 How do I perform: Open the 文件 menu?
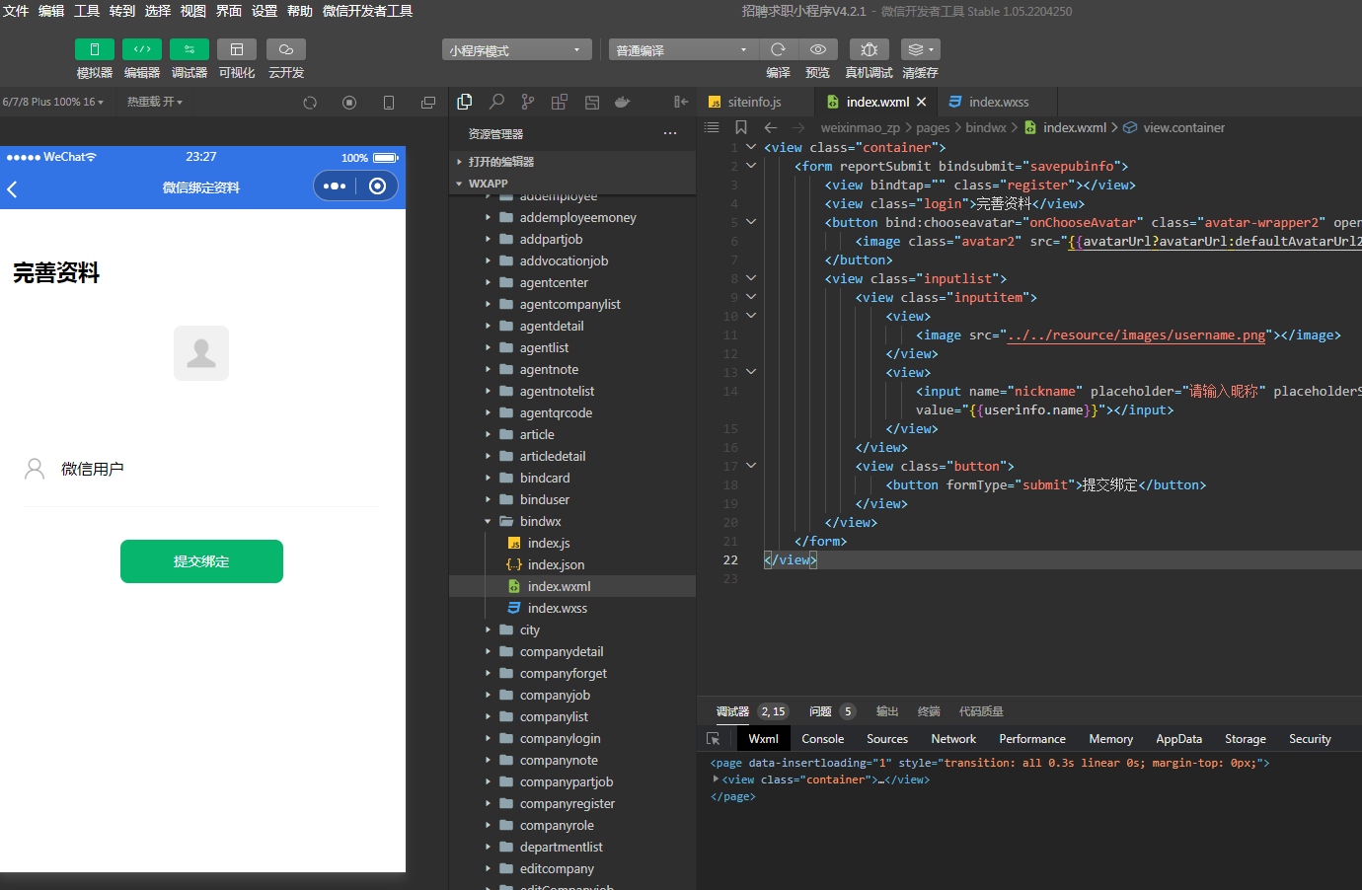tap(16, 11)
